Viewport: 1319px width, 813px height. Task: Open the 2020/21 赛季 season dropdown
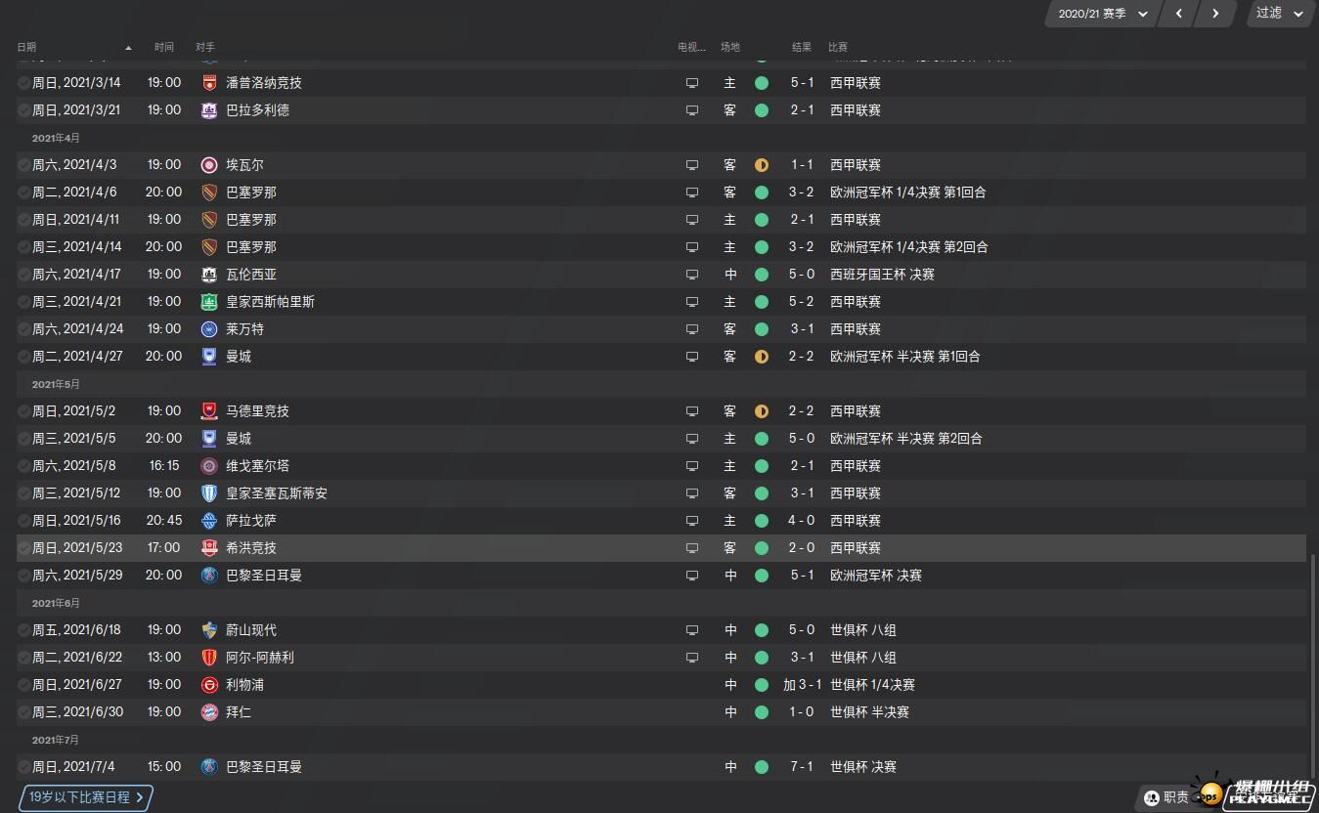1102,14
